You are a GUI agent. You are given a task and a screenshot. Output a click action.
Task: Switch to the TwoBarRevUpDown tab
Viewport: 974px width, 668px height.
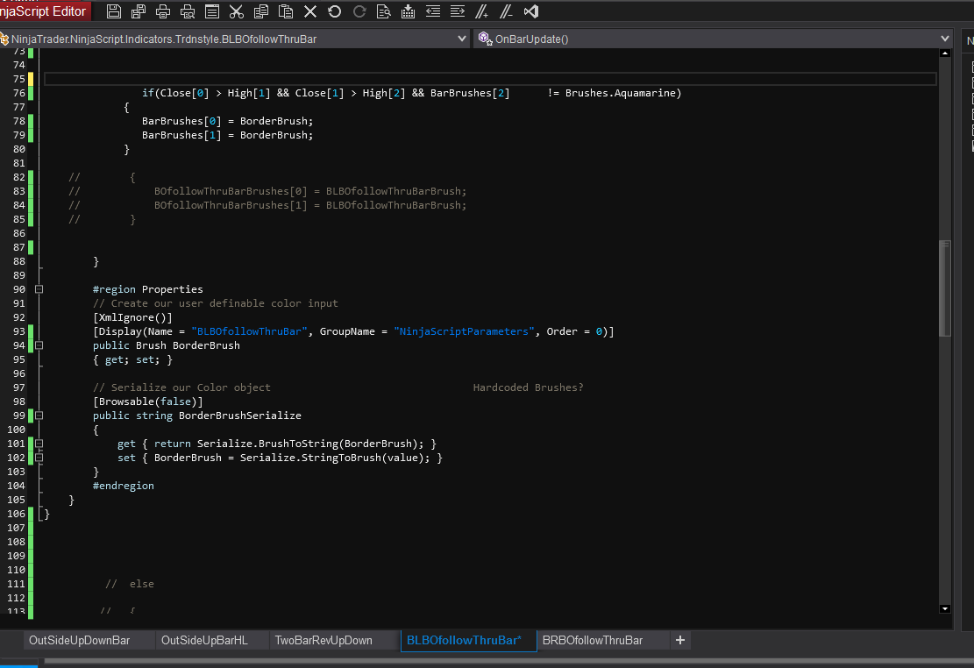[x=323, y=641]
